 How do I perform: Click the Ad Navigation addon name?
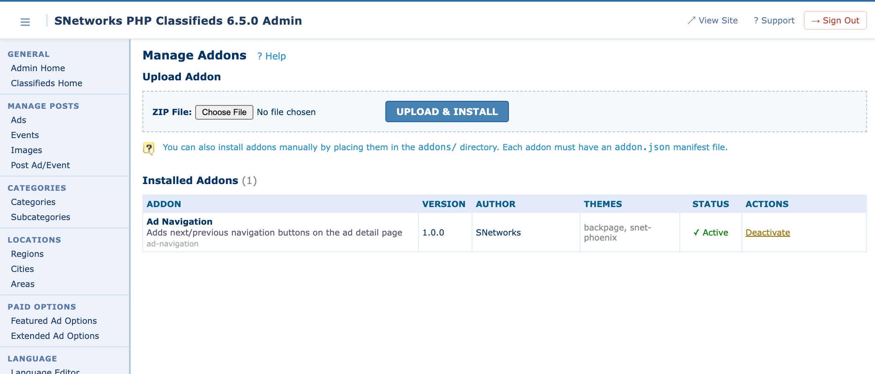pos(179,222)
